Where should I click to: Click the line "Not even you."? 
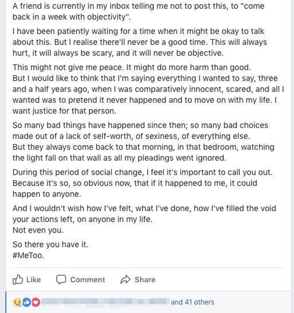tap(38, 230)
